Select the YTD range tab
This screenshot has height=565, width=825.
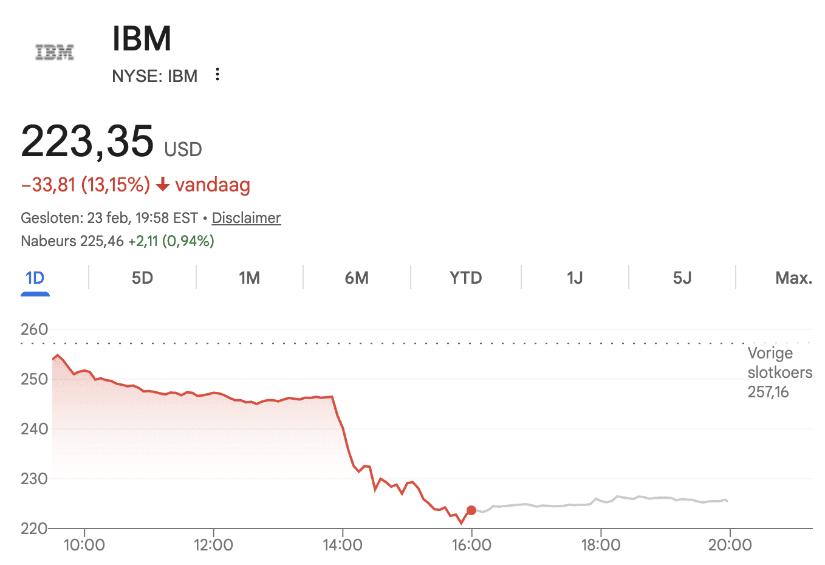point(465,278)
